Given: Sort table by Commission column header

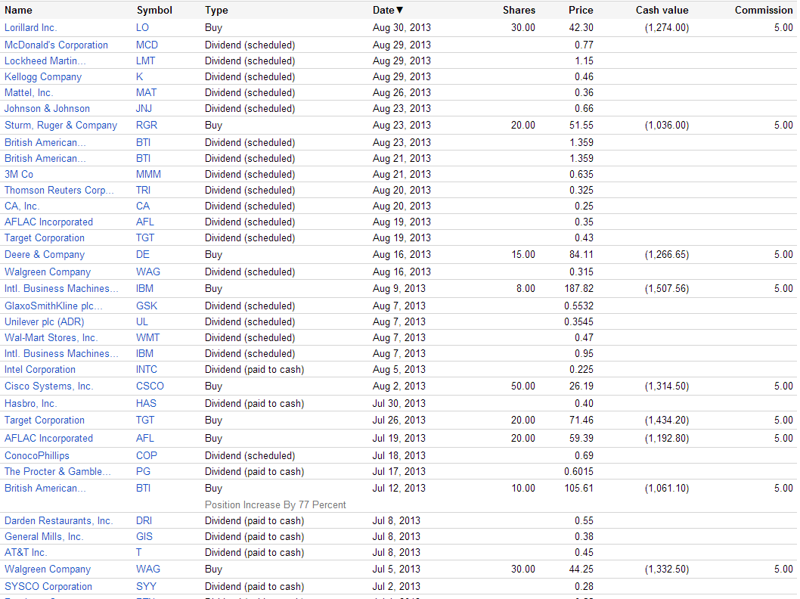Looking at the screenshot, I should tap(764, 10).
